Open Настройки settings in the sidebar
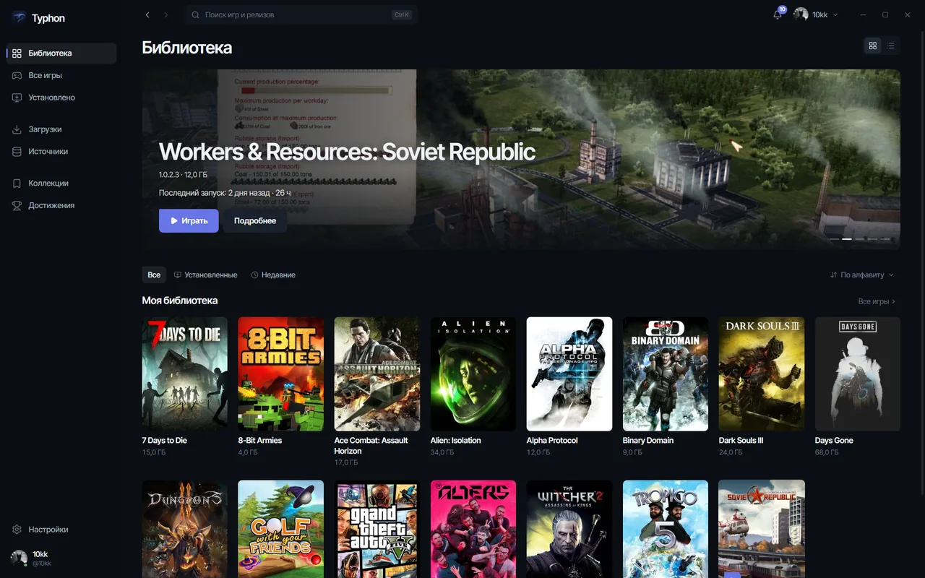 (61, 530)
